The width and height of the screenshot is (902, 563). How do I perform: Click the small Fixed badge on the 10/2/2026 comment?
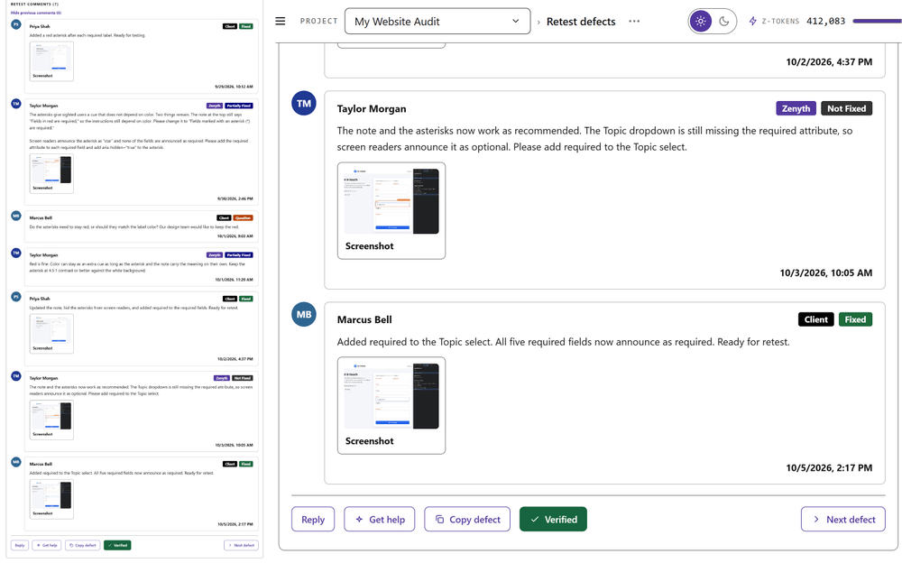(x=246, y=299)
